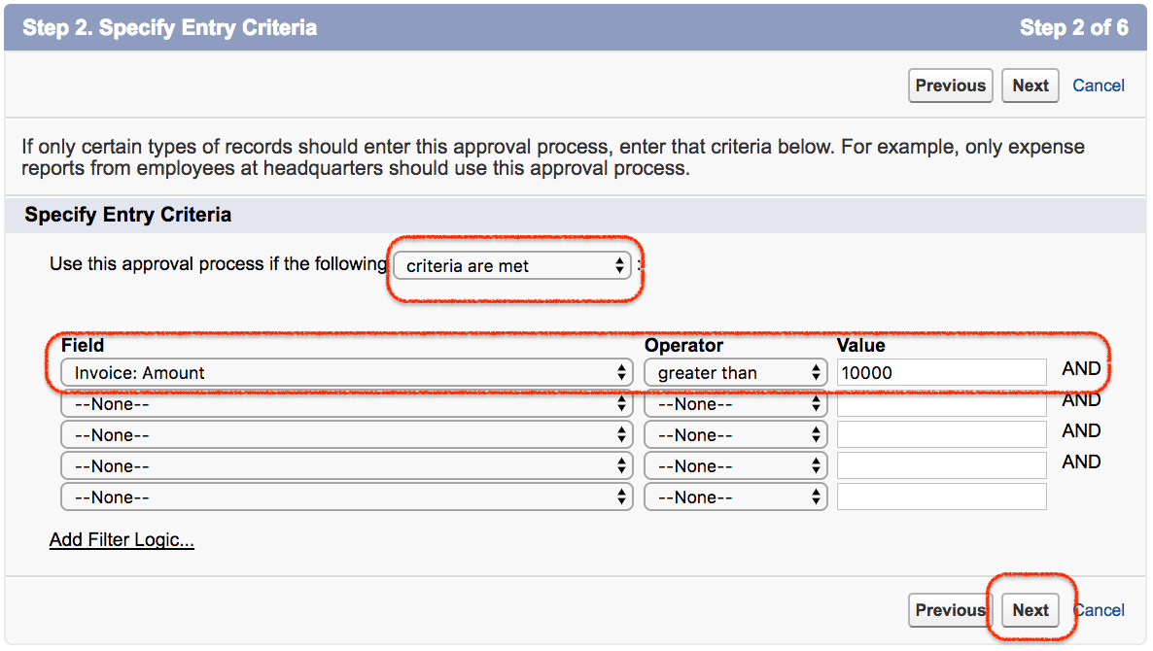
Task: Open the fourth row Field dropdown
Action: click(x=345, y=466)
